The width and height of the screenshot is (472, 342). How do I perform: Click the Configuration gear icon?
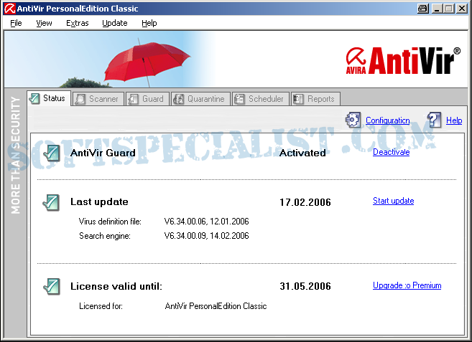pyautogui.click(x=353, y=120)
